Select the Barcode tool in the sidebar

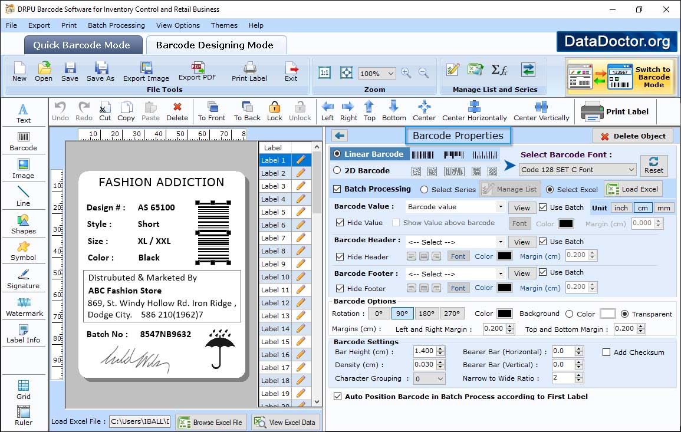(x=24, y=141)
